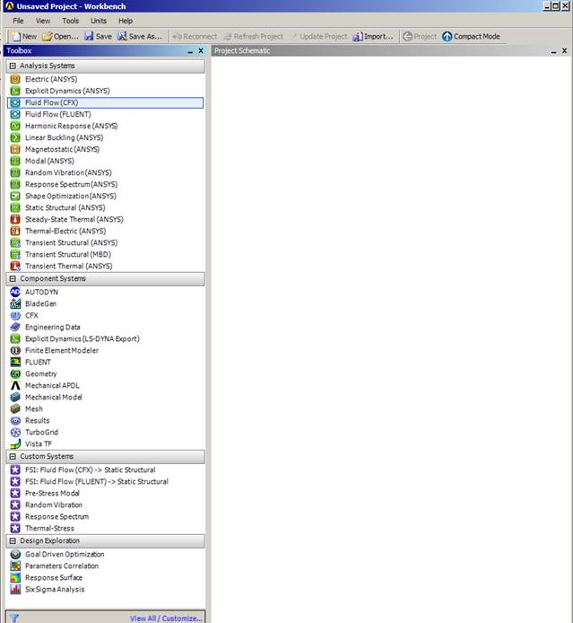Select the Fluid Flow (FLUENT) system icon
This screenshot has height=623, width=573.
pos(15,114)
